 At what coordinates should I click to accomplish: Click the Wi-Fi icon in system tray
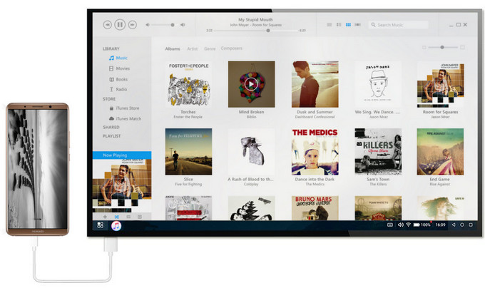click(408, 225)
